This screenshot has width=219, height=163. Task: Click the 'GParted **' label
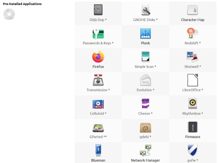pos(98,137)
